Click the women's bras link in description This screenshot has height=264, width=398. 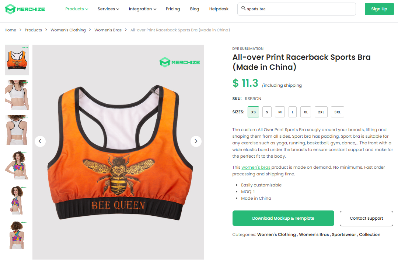[x=256, y=167]
